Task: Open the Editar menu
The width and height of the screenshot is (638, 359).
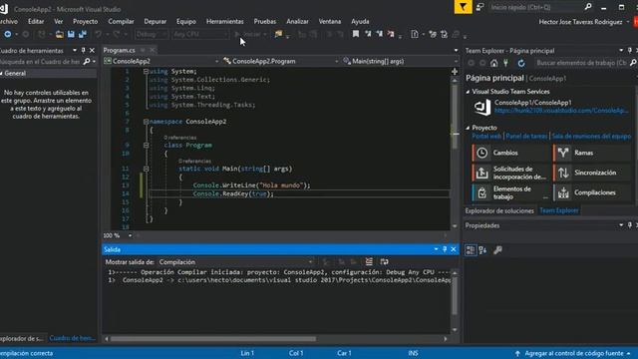Action: click(x=36, y=21)
